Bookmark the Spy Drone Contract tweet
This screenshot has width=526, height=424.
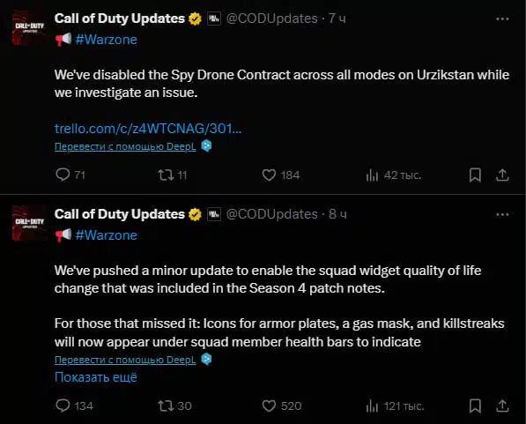(475, 175)
